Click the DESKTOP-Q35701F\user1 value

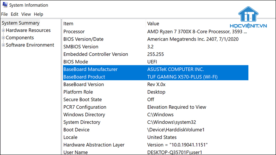click(174, 152)
